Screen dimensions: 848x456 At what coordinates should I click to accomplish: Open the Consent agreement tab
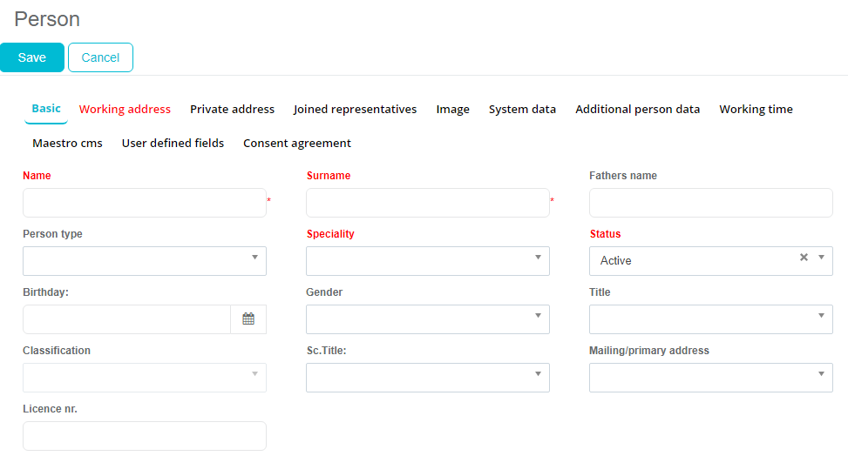tap(296, 144)
